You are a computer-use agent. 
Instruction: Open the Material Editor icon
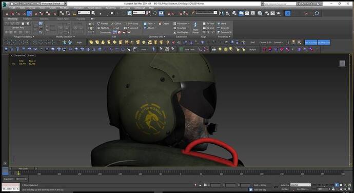point(260,13)
